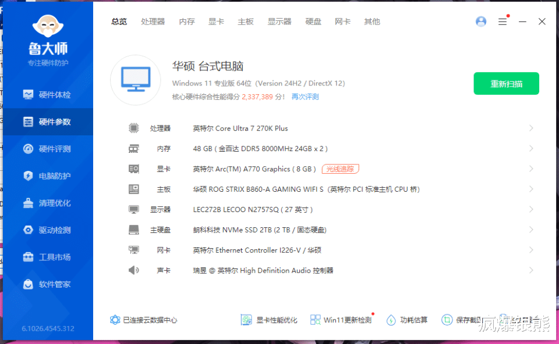Click Ethernet Controller I226-V text
Viewport: 559px width, 344px height.
tap(258, 250)
